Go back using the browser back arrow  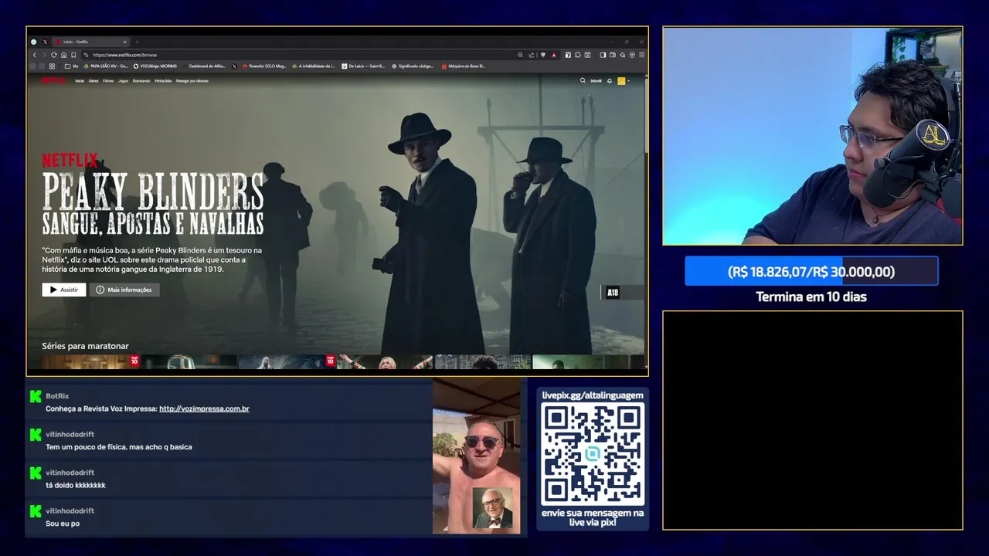click(x=35, y=55)
